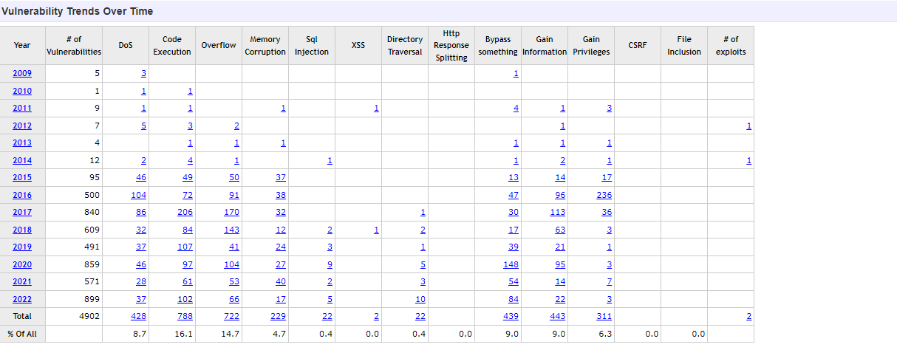
Task: Click 2016 Memory Corruption count 38
Action: click(x=281, y=195)
